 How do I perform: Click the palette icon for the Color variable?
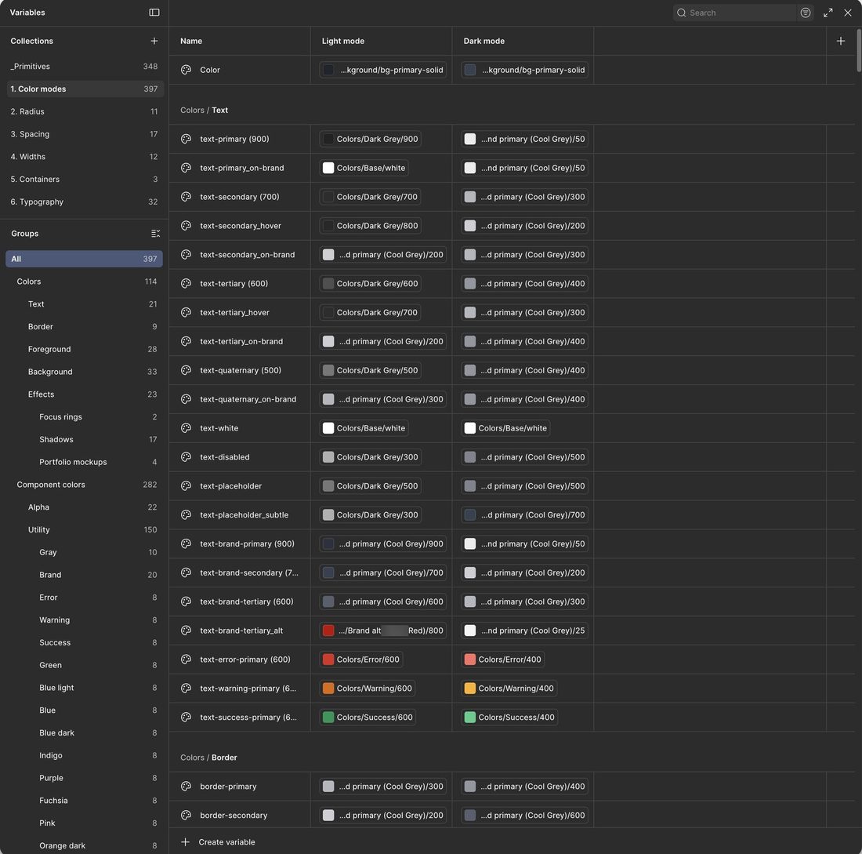point(186,70)
